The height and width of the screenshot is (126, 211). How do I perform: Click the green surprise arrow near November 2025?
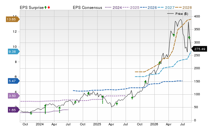145,82
